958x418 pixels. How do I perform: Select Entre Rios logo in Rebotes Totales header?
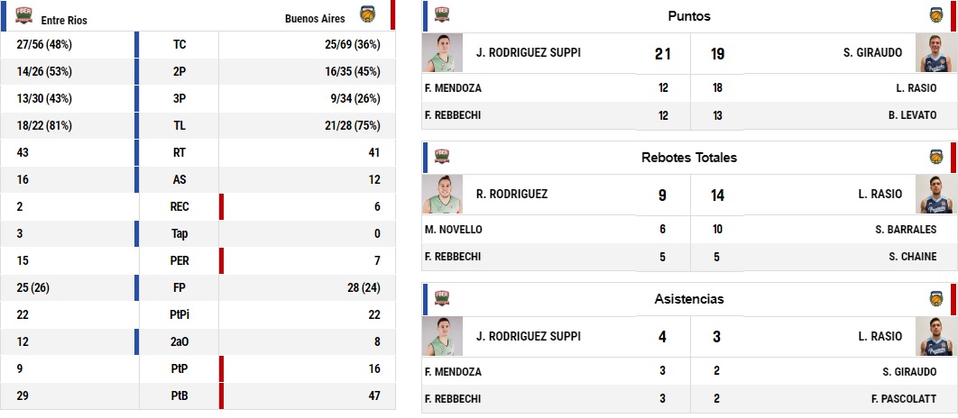(443, 156)
